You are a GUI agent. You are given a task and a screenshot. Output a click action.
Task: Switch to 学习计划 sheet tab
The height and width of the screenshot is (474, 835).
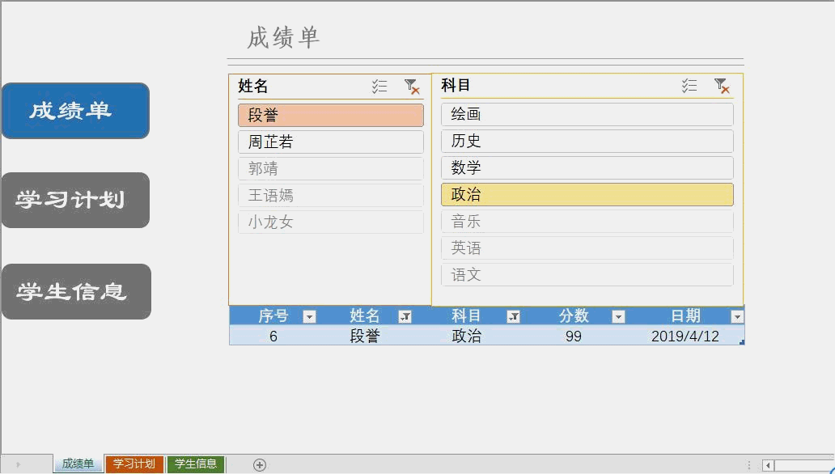[x=134, y=463]
